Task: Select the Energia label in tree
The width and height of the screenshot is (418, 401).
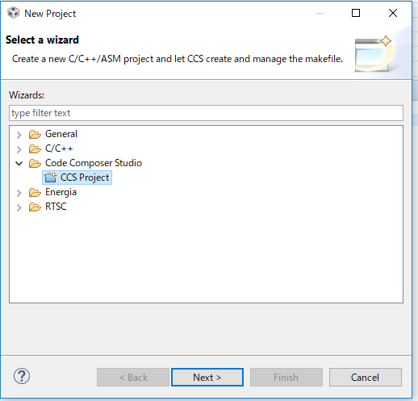Action: [61, 192]
